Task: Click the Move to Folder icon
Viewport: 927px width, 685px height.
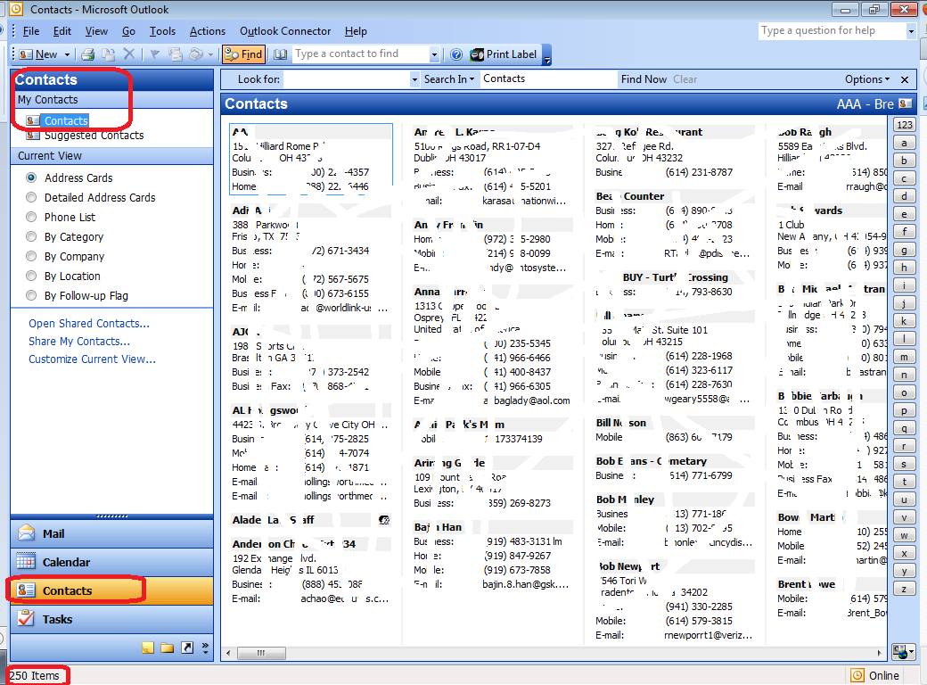Action: [x=108, y=54]
